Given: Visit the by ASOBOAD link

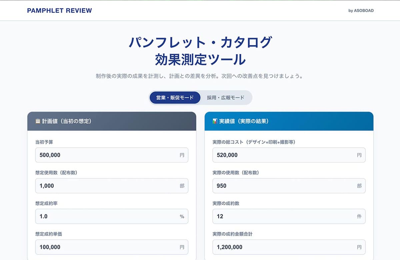Looking at the screenshot, I should coord(361,11).
